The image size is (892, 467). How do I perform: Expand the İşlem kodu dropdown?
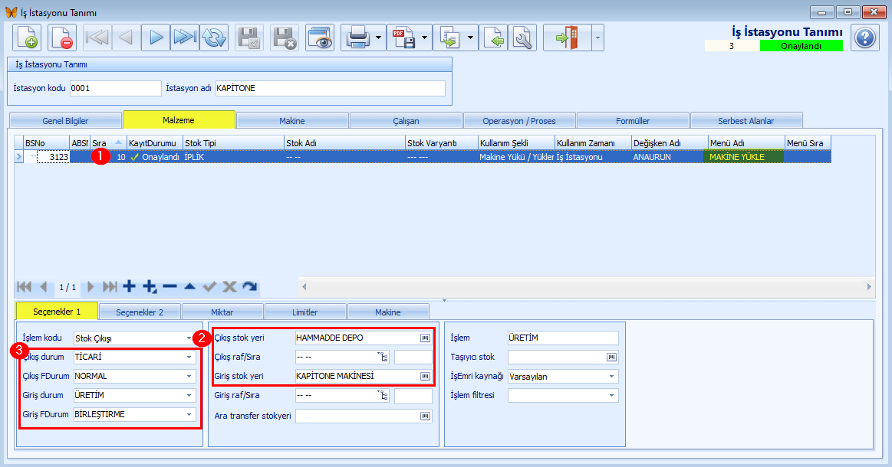pos(189,338)
